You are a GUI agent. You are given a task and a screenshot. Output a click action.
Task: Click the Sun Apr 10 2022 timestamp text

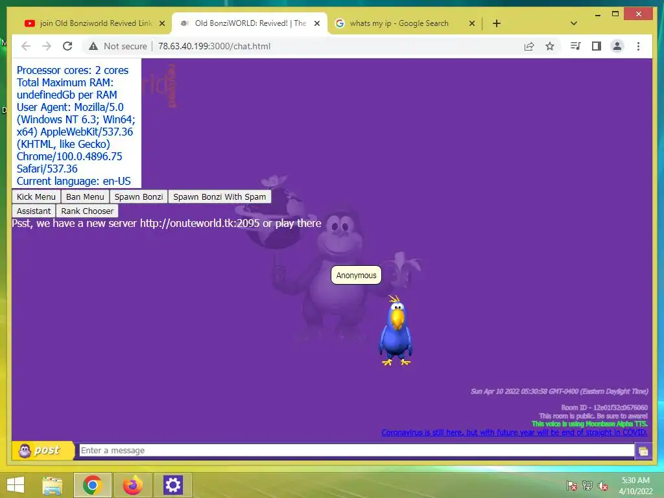coord(560,391)
